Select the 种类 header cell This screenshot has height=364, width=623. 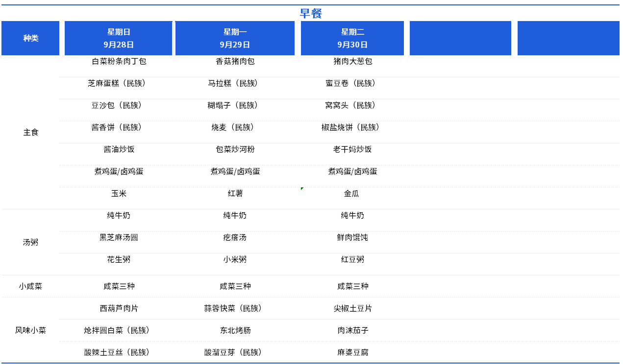click(x=30, y=38)
